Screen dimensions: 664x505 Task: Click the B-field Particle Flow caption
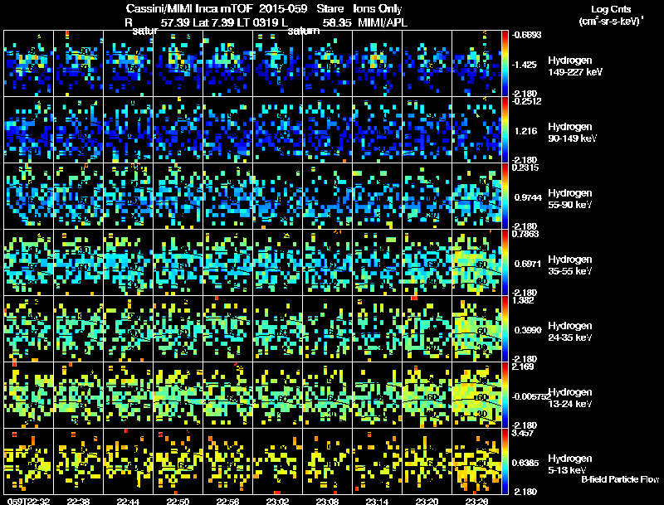point(620,479)
